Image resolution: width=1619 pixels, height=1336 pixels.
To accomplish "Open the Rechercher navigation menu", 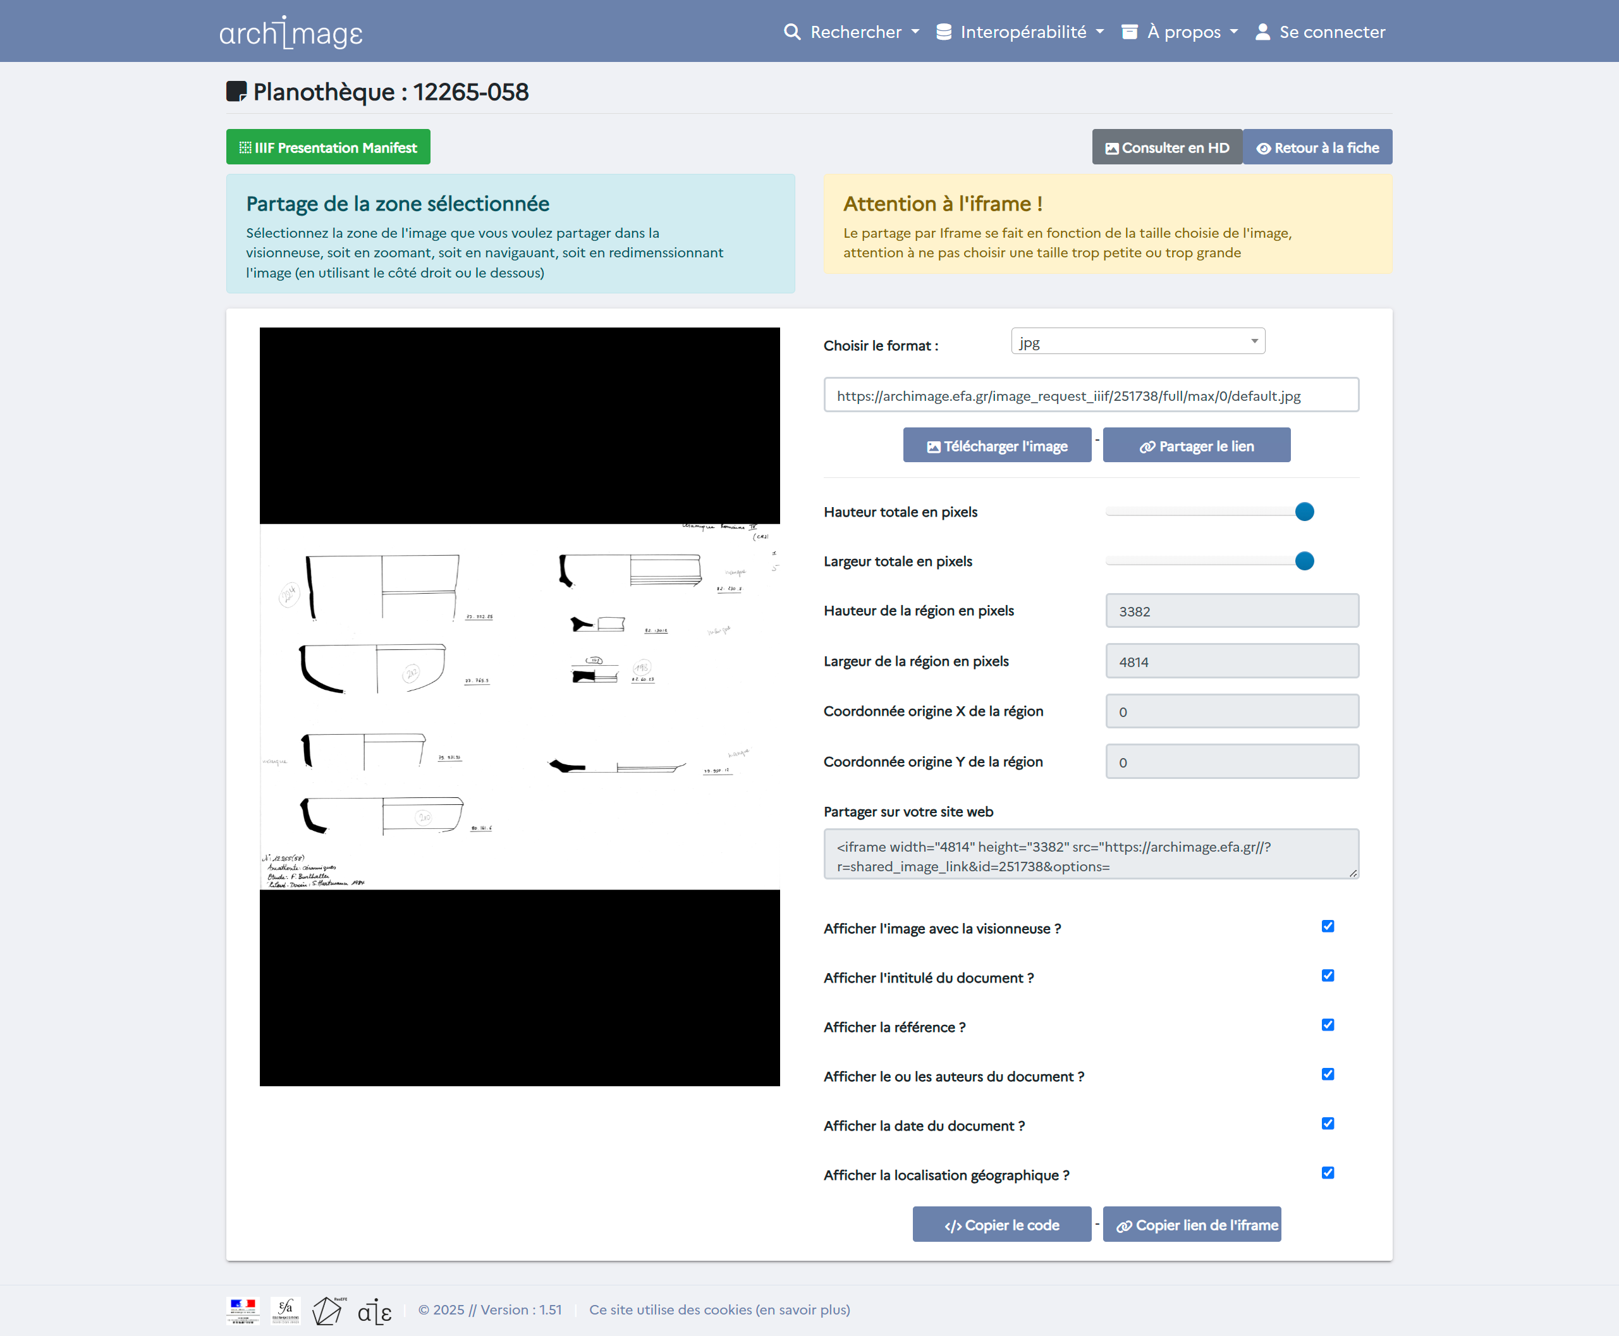I will [853, 32].
